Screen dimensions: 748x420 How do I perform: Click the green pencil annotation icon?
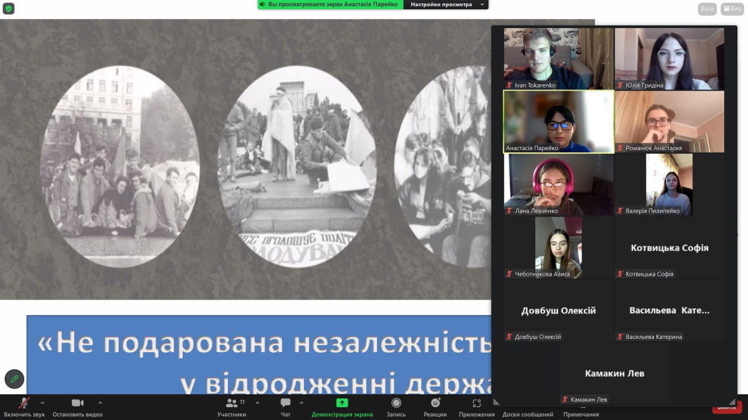15,379
